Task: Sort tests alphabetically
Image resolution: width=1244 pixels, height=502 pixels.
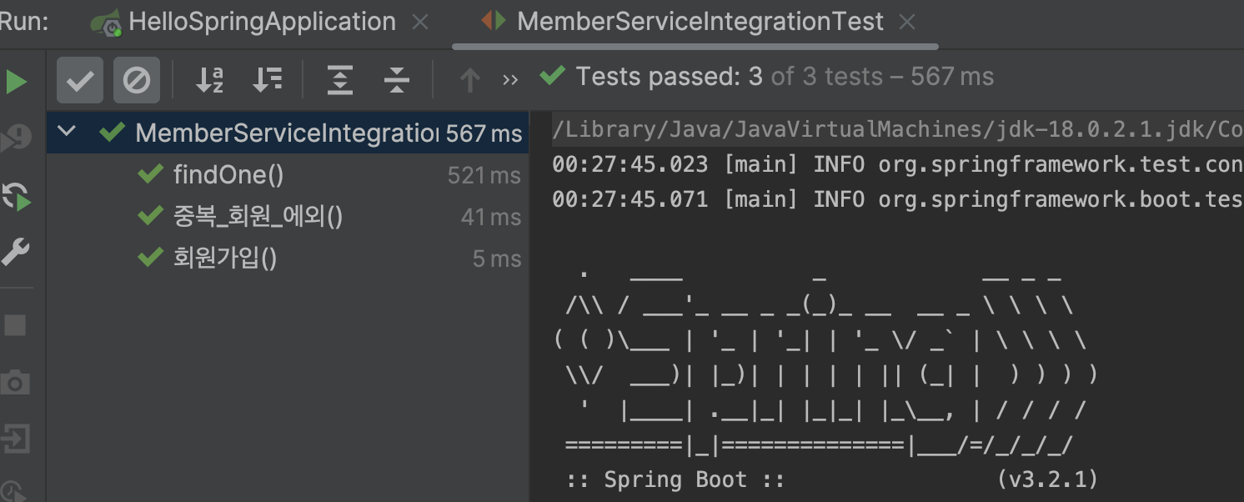Action: [209, 81]
